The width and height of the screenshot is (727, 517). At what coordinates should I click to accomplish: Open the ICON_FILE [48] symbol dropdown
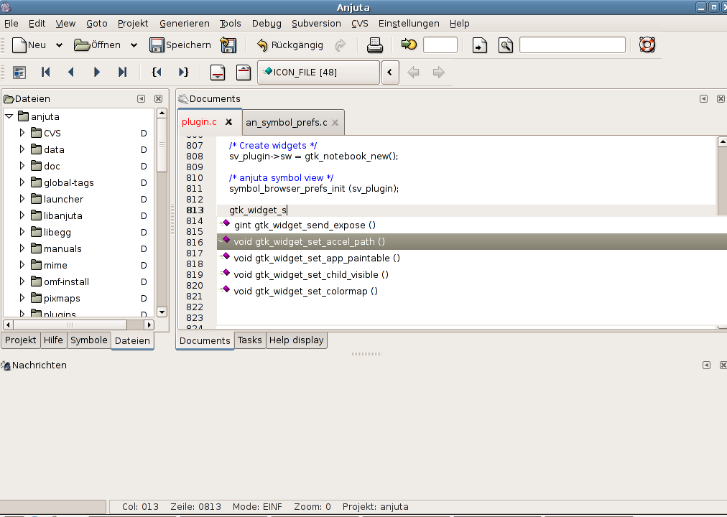pyautogui.click(x=318, y=73)
